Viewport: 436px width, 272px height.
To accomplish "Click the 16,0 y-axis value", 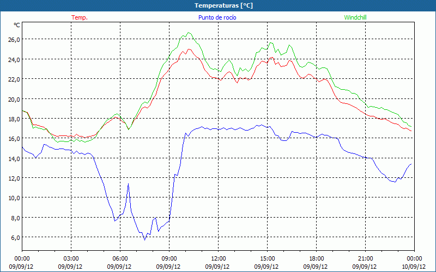I will pyautogui.click(x=14, y=139).
